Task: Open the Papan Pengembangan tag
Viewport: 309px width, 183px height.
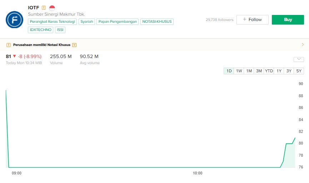Action: click(x=118, y=22)
